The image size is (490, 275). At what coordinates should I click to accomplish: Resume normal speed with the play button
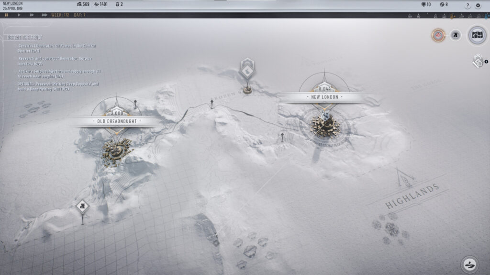19,15
